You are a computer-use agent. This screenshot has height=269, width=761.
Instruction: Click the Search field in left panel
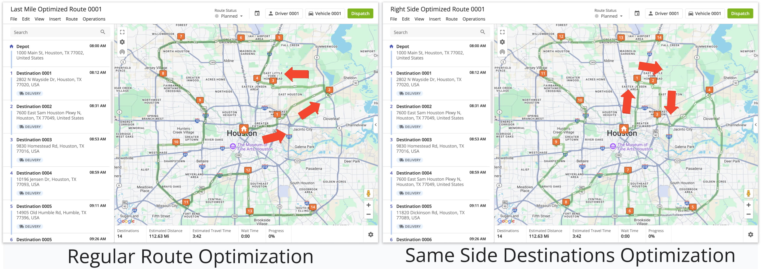coord(57,32)
